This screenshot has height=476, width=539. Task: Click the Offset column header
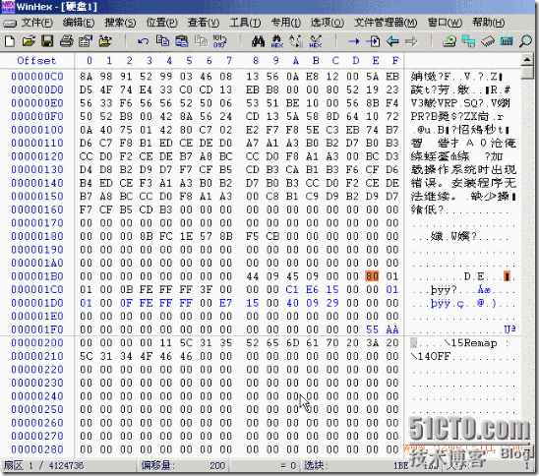pos(36,61)
